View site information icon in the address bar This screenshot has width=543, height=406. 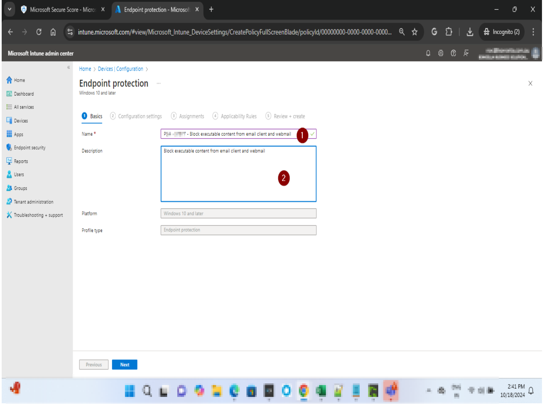pyautogui.click(x=70, y=32)
